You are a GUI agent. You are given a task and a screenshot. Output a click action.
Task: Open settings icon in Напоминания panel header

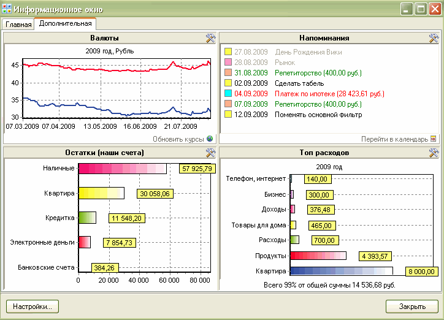[434, 38]
